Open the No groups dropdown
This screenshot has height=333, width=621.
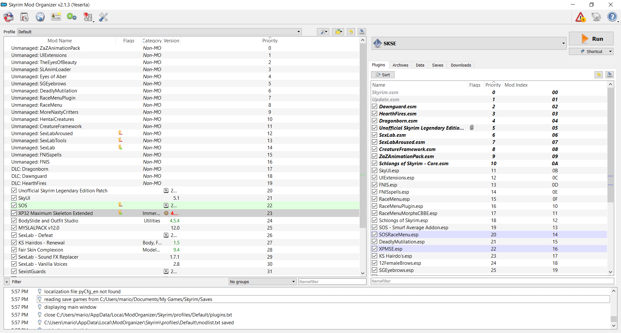coord(262,282)
